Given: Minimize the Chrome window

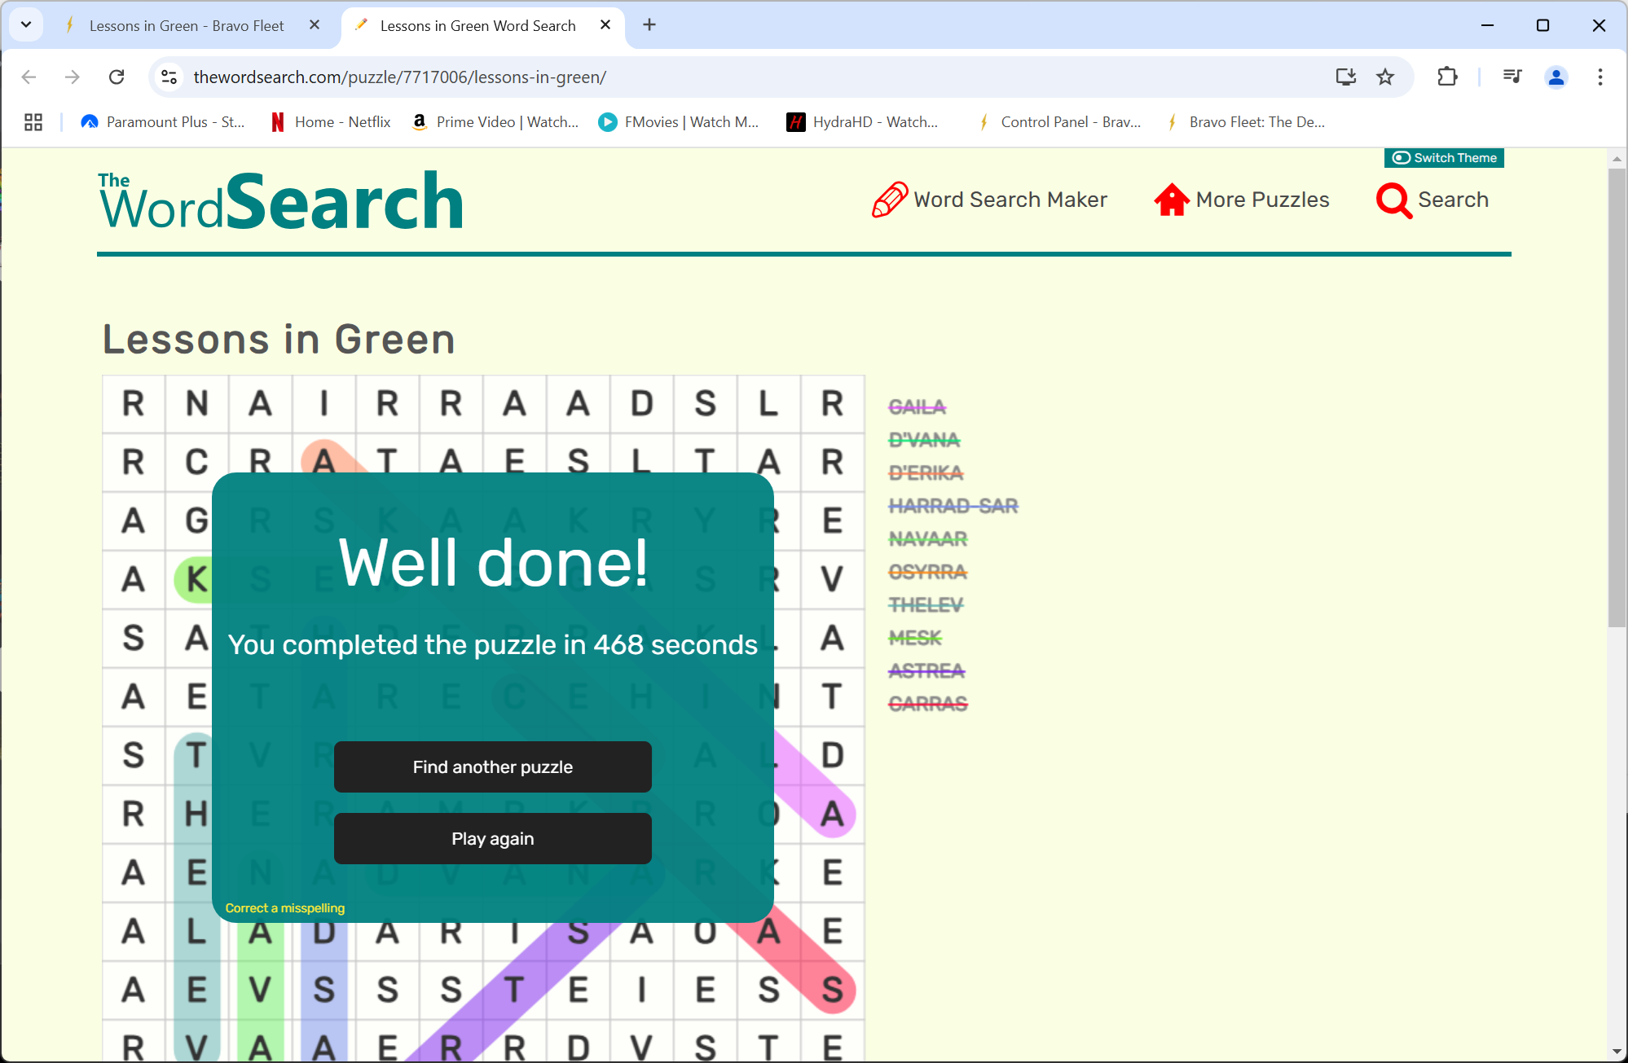Looking at the screenshot, I should (1487, 25).
